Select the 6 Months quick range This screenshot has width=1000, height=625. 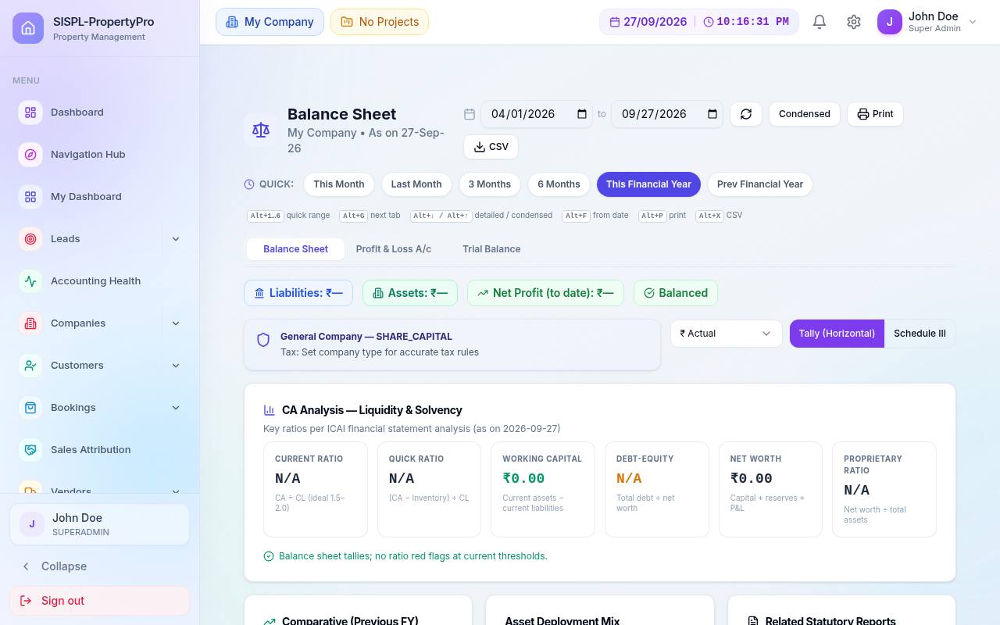(x=559, y=184)
